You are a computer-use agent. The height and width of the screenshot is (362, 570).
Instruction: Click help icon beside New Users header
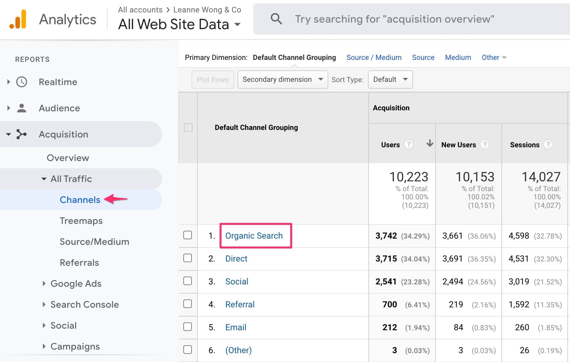484,144
